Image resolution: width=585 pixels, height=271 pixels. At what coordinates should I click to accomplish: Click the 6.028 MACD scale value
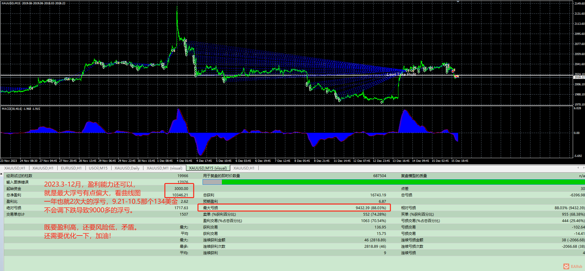coord(577,108)
